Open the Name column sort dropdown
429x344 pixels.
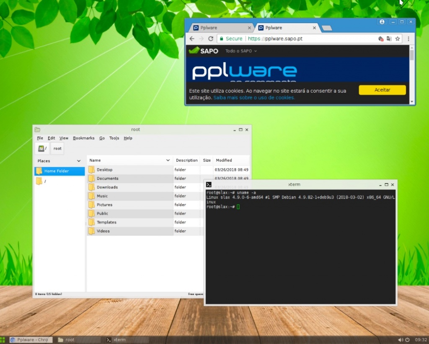(168, 160)
